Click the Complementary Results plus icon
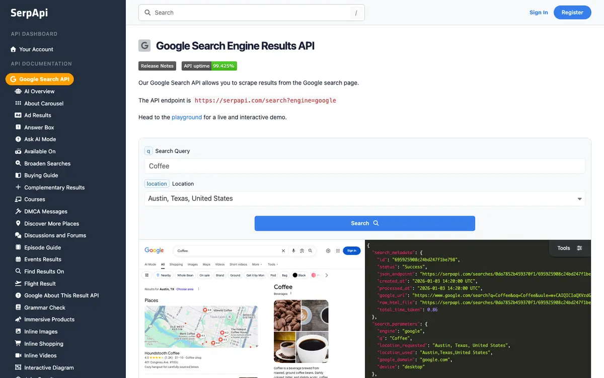The width and height of the screenshot is (604, 378). pos(18,187)
